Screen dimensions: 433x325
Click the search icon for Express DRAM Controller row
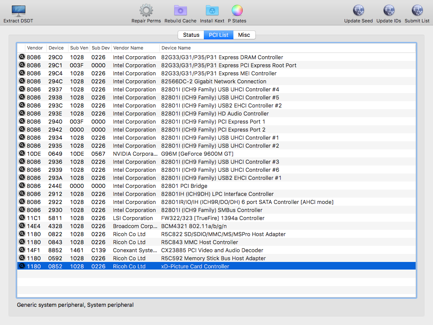click(x=22, y=57)
